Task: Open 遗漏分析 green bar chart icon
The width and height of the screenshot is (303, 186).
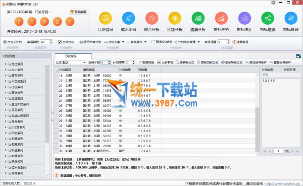Action: tap(198, 18)
